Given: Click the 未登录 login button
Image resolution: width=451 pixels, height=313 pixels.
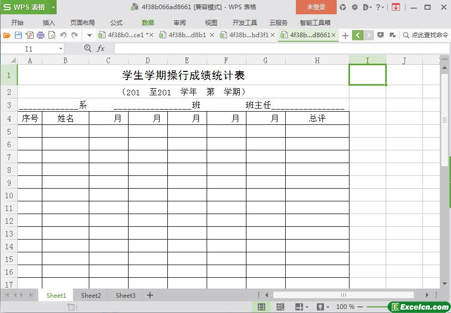Looking at the screenshot, I should [x=316, y=7].
